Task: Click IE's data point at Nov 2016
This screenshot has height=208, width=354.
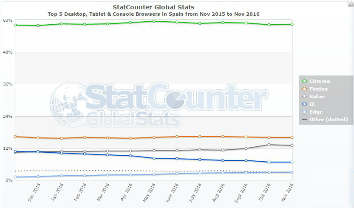Action: click(x=292, y=162)
